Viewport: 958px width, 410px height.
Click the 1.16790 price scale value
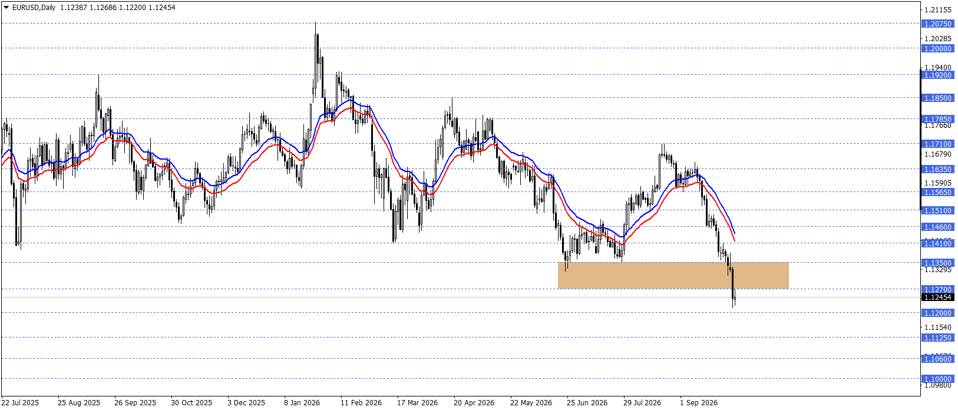click(x=938, y=154)
